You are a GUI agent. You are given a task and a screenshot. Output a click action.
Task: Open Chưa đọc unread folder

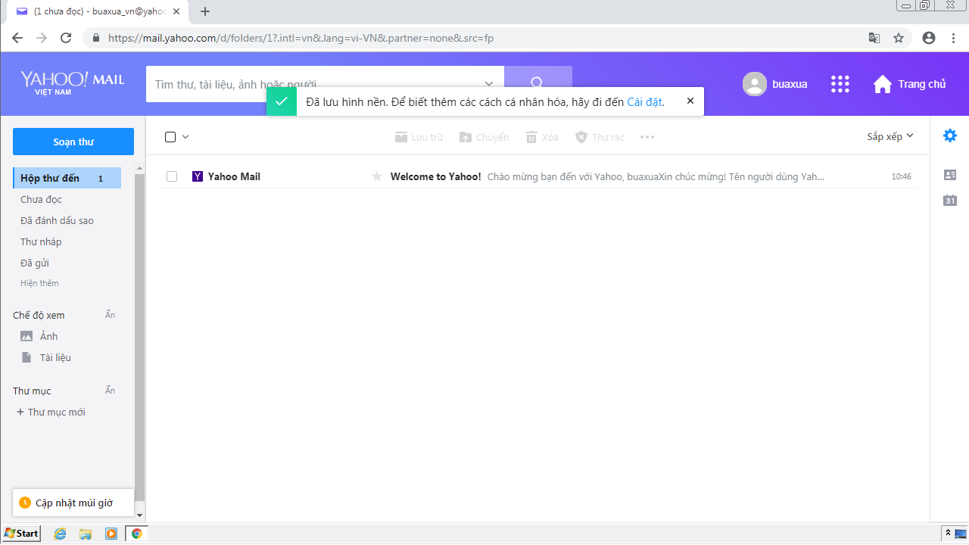coord(42,199)
